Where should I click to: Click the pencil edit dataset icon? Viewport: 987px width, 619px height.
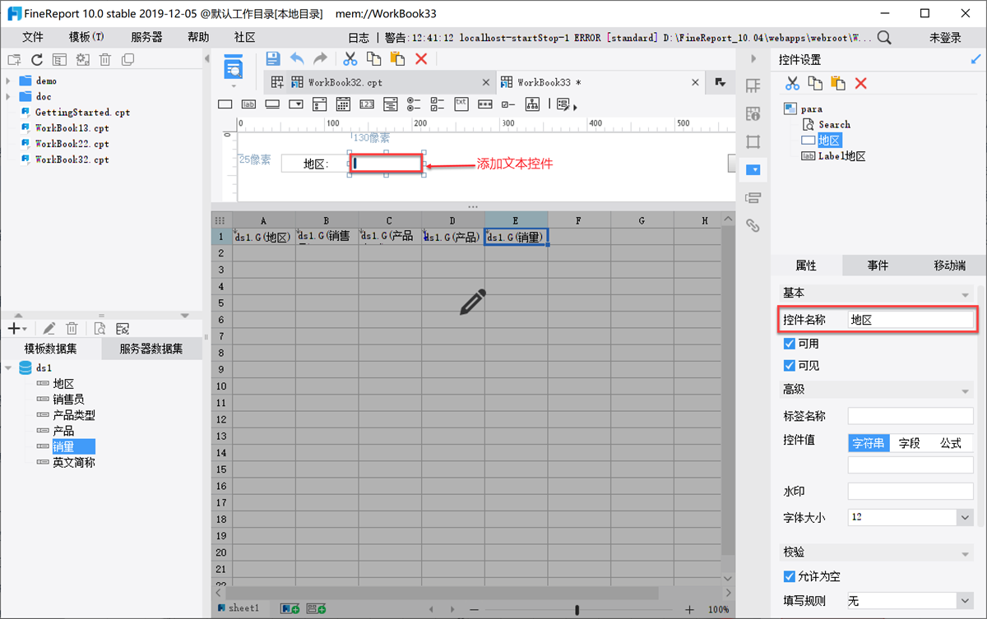click(49, 328)
